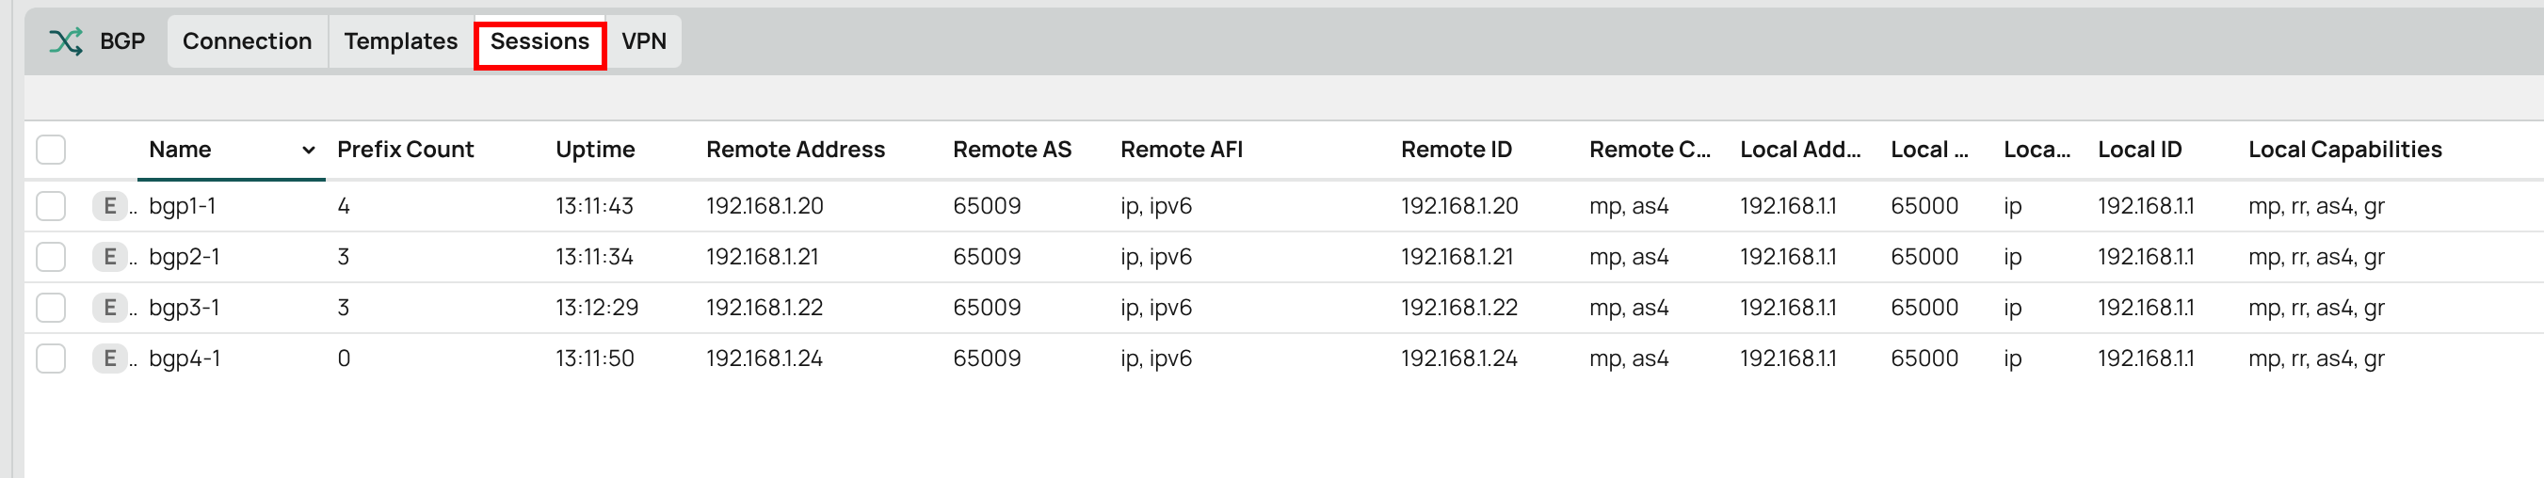Click the E flag badge for bgp3-1
The width and height of the screenshot is (2544, 478).
click(x=109, y=308)
